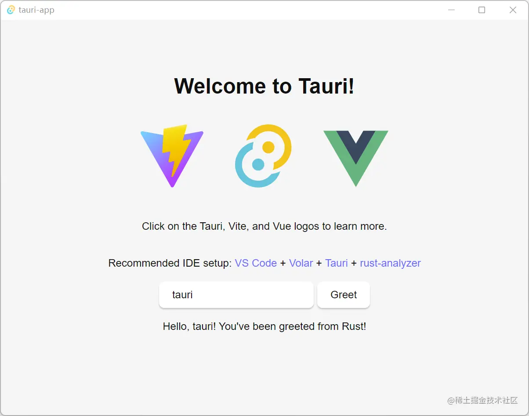The image size is (529, 416).
Task: Open the Volar link
Action: [301, 263]
